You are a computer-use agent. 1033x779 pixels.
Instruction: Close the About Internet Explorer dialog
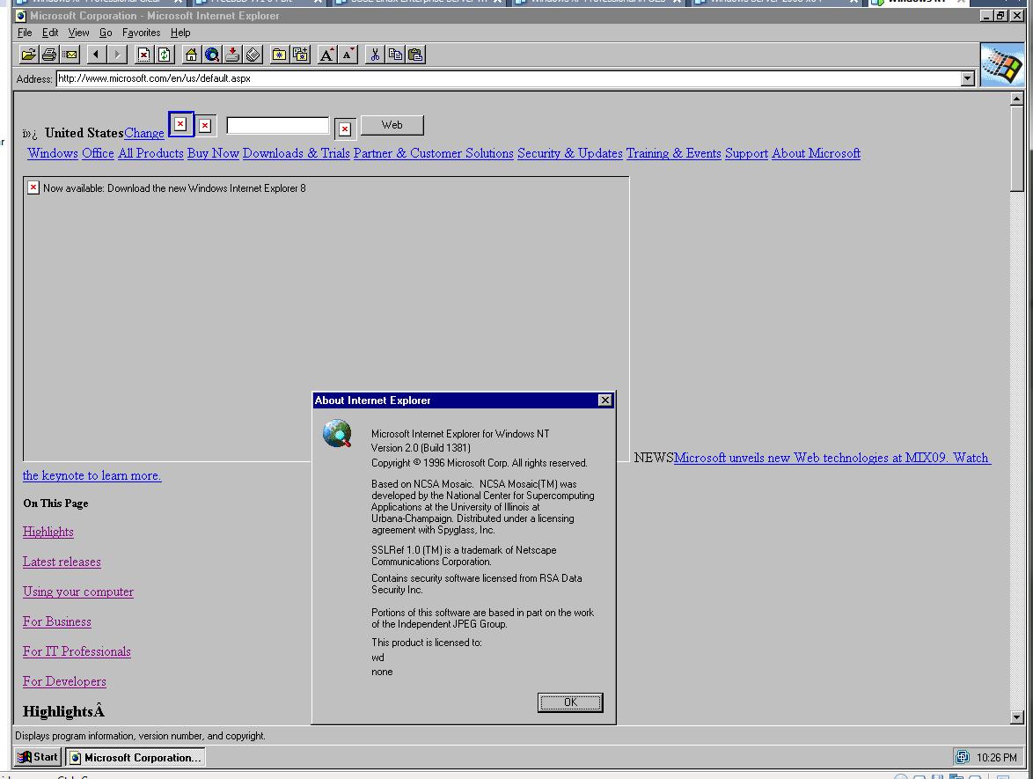coord(604,400)
